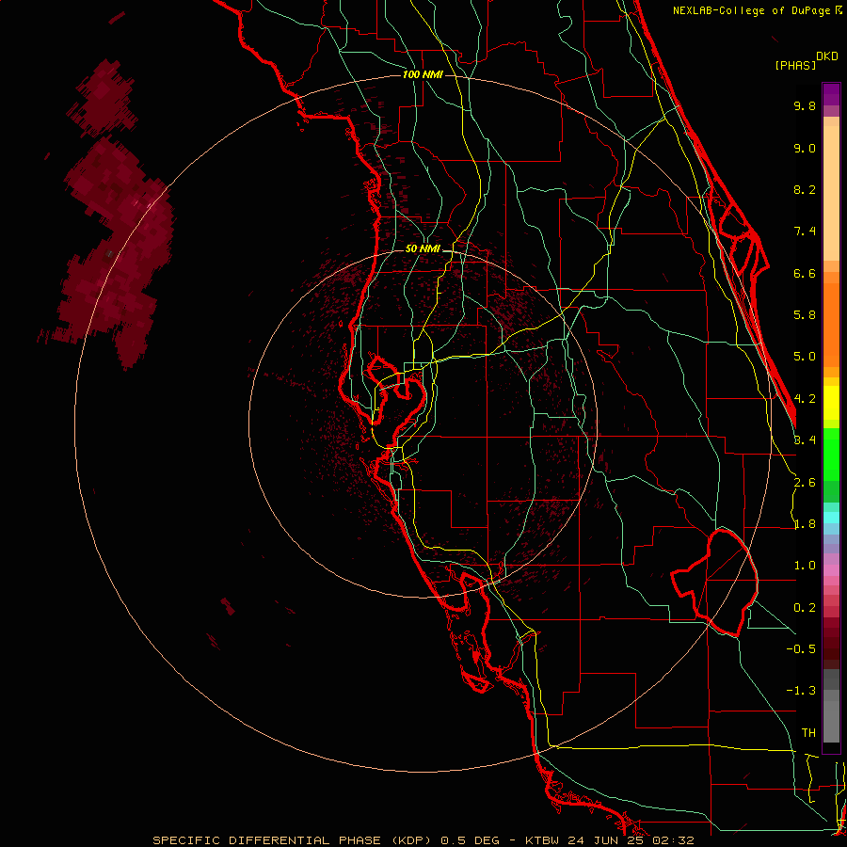Pick the cyan band of color scale
847x847 pixels.
[831, 518]
